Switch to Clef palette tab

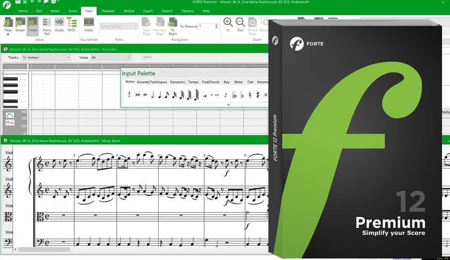(x=250, y=82)
